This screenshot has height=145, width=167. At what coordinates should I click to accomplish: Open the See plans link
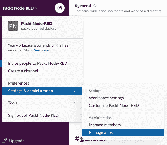[x=41, y=50]
